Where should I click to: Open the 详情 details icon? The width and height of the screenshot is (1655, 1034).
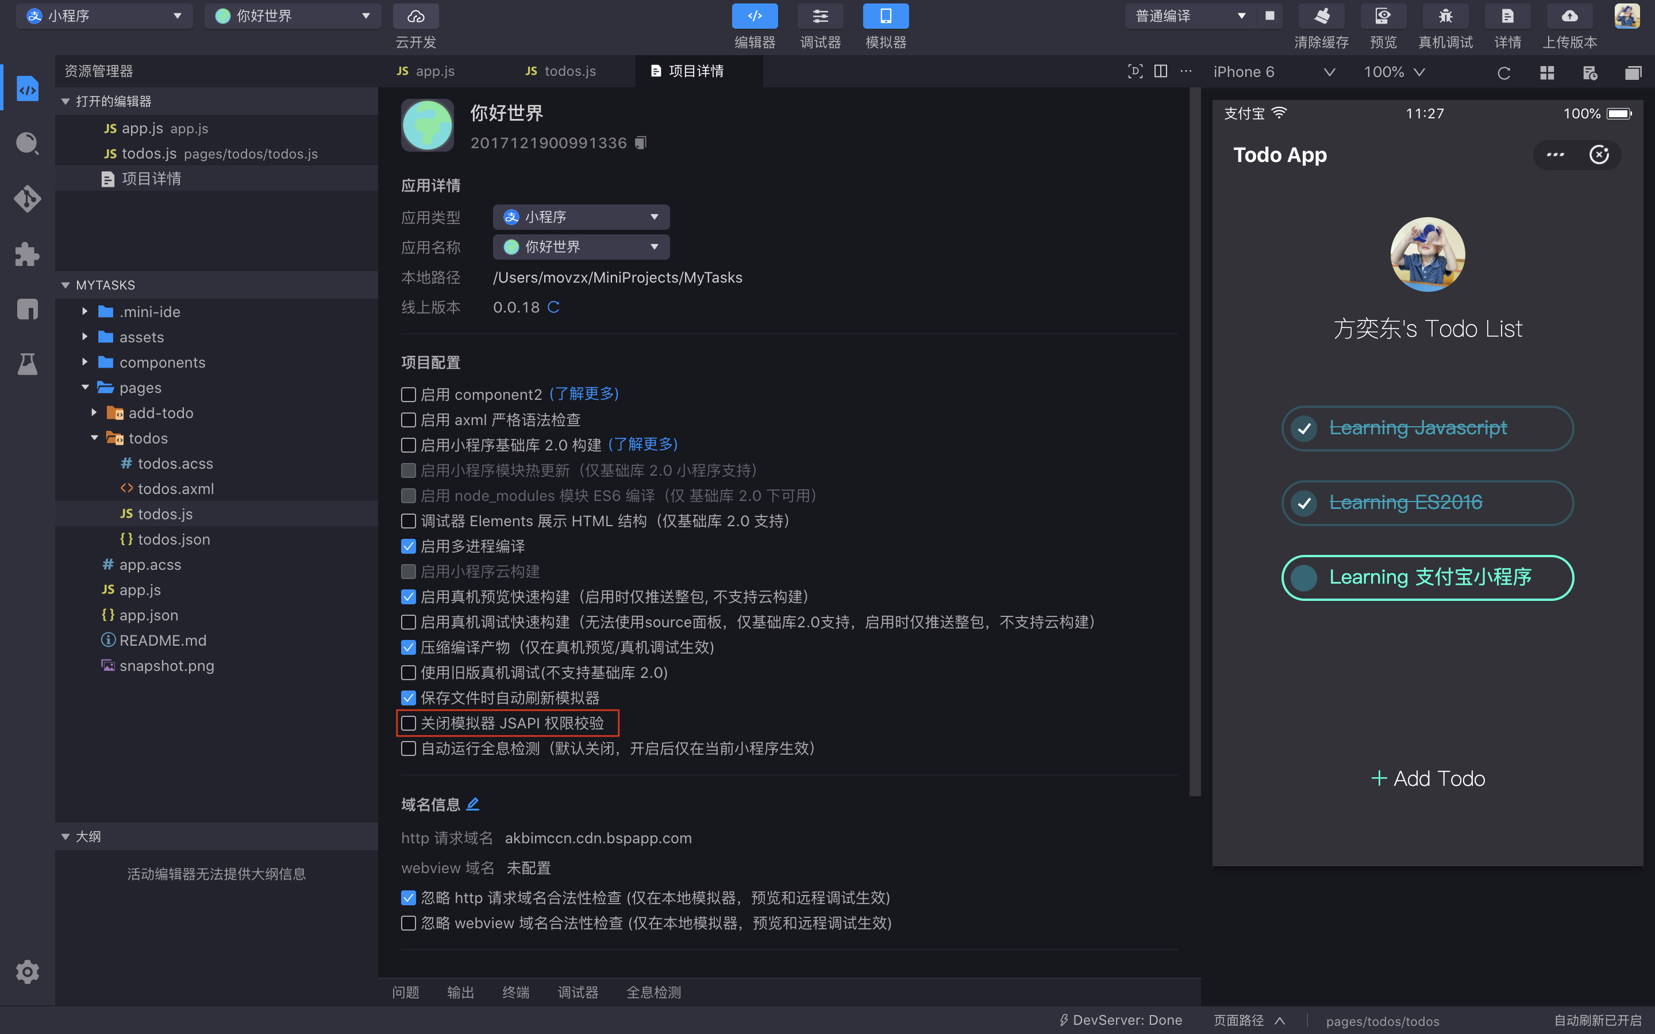tap(1507, 16)
